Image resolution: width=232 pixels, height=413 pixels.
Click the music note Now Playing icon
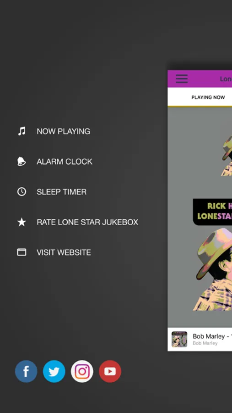pos(22,131)
